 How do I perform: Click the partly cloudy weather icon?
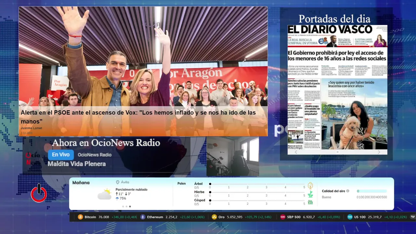(x=105, y=194)
